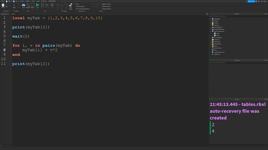The image size is (268, 150).
Task: Expand the StarterPlayer tree node
Action: [x=211, y=44]
